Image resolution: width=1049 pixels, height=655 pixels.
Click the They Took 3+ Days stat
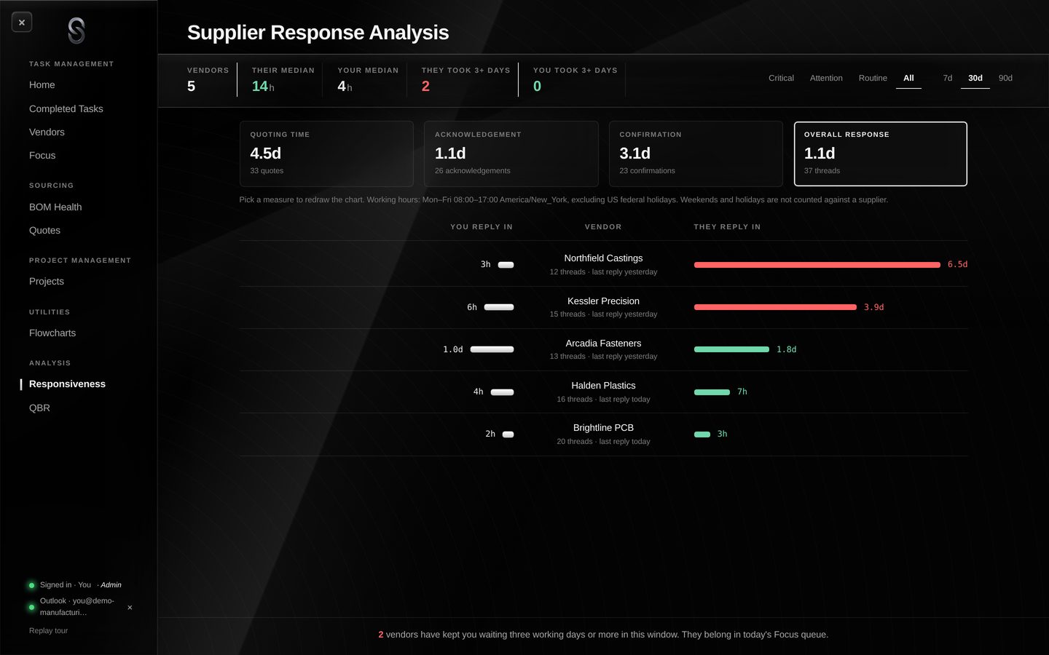pyautogui.click(x=465, y=79)
